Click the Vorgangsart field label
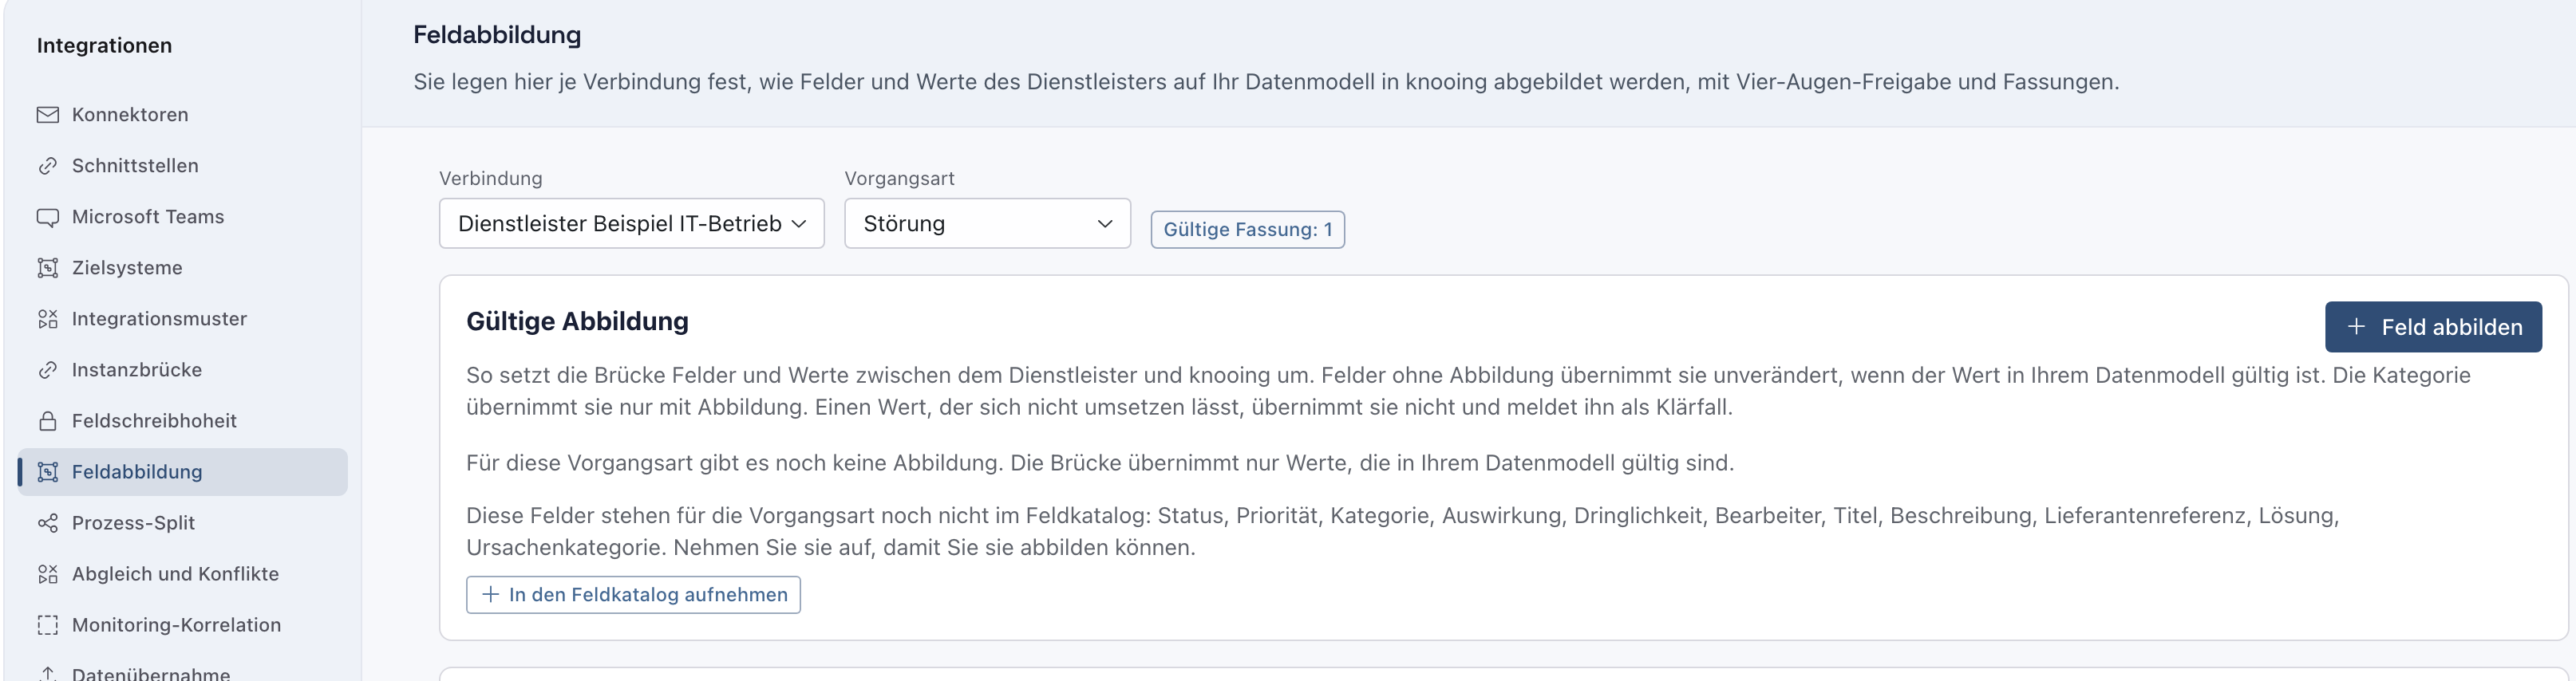Image resolution: width=2576 pixels, height=681 pixels. pos(899,179)
